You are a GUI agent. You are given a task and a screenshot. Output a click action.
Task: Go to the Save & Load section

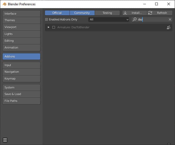click(x=21, y=94)
